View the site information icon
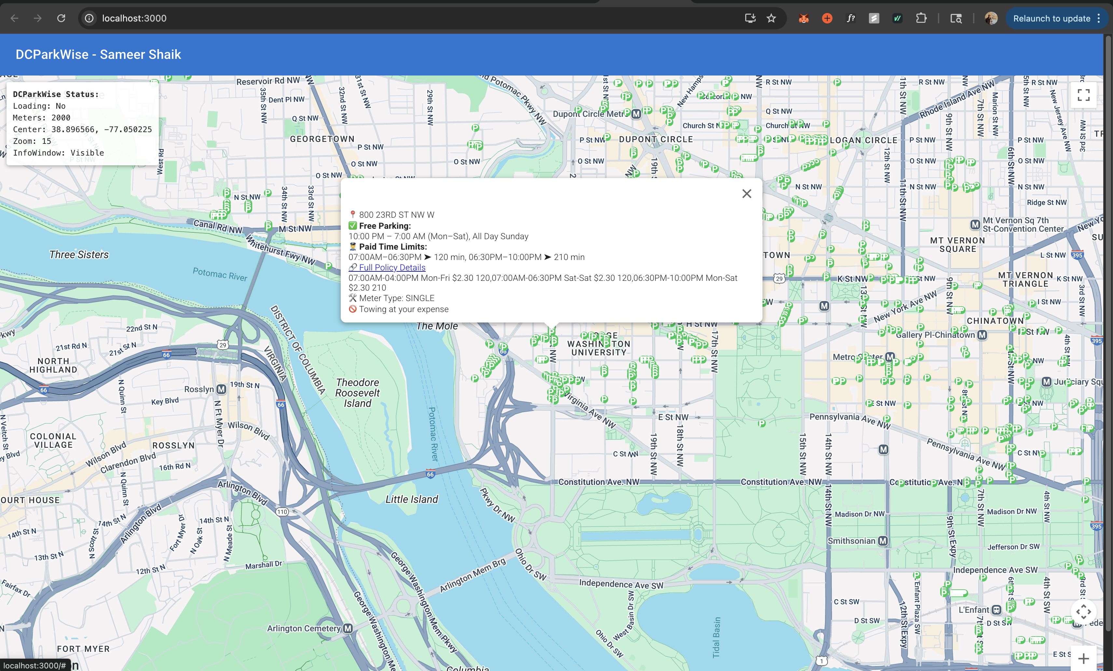 (x=89, y=18)
